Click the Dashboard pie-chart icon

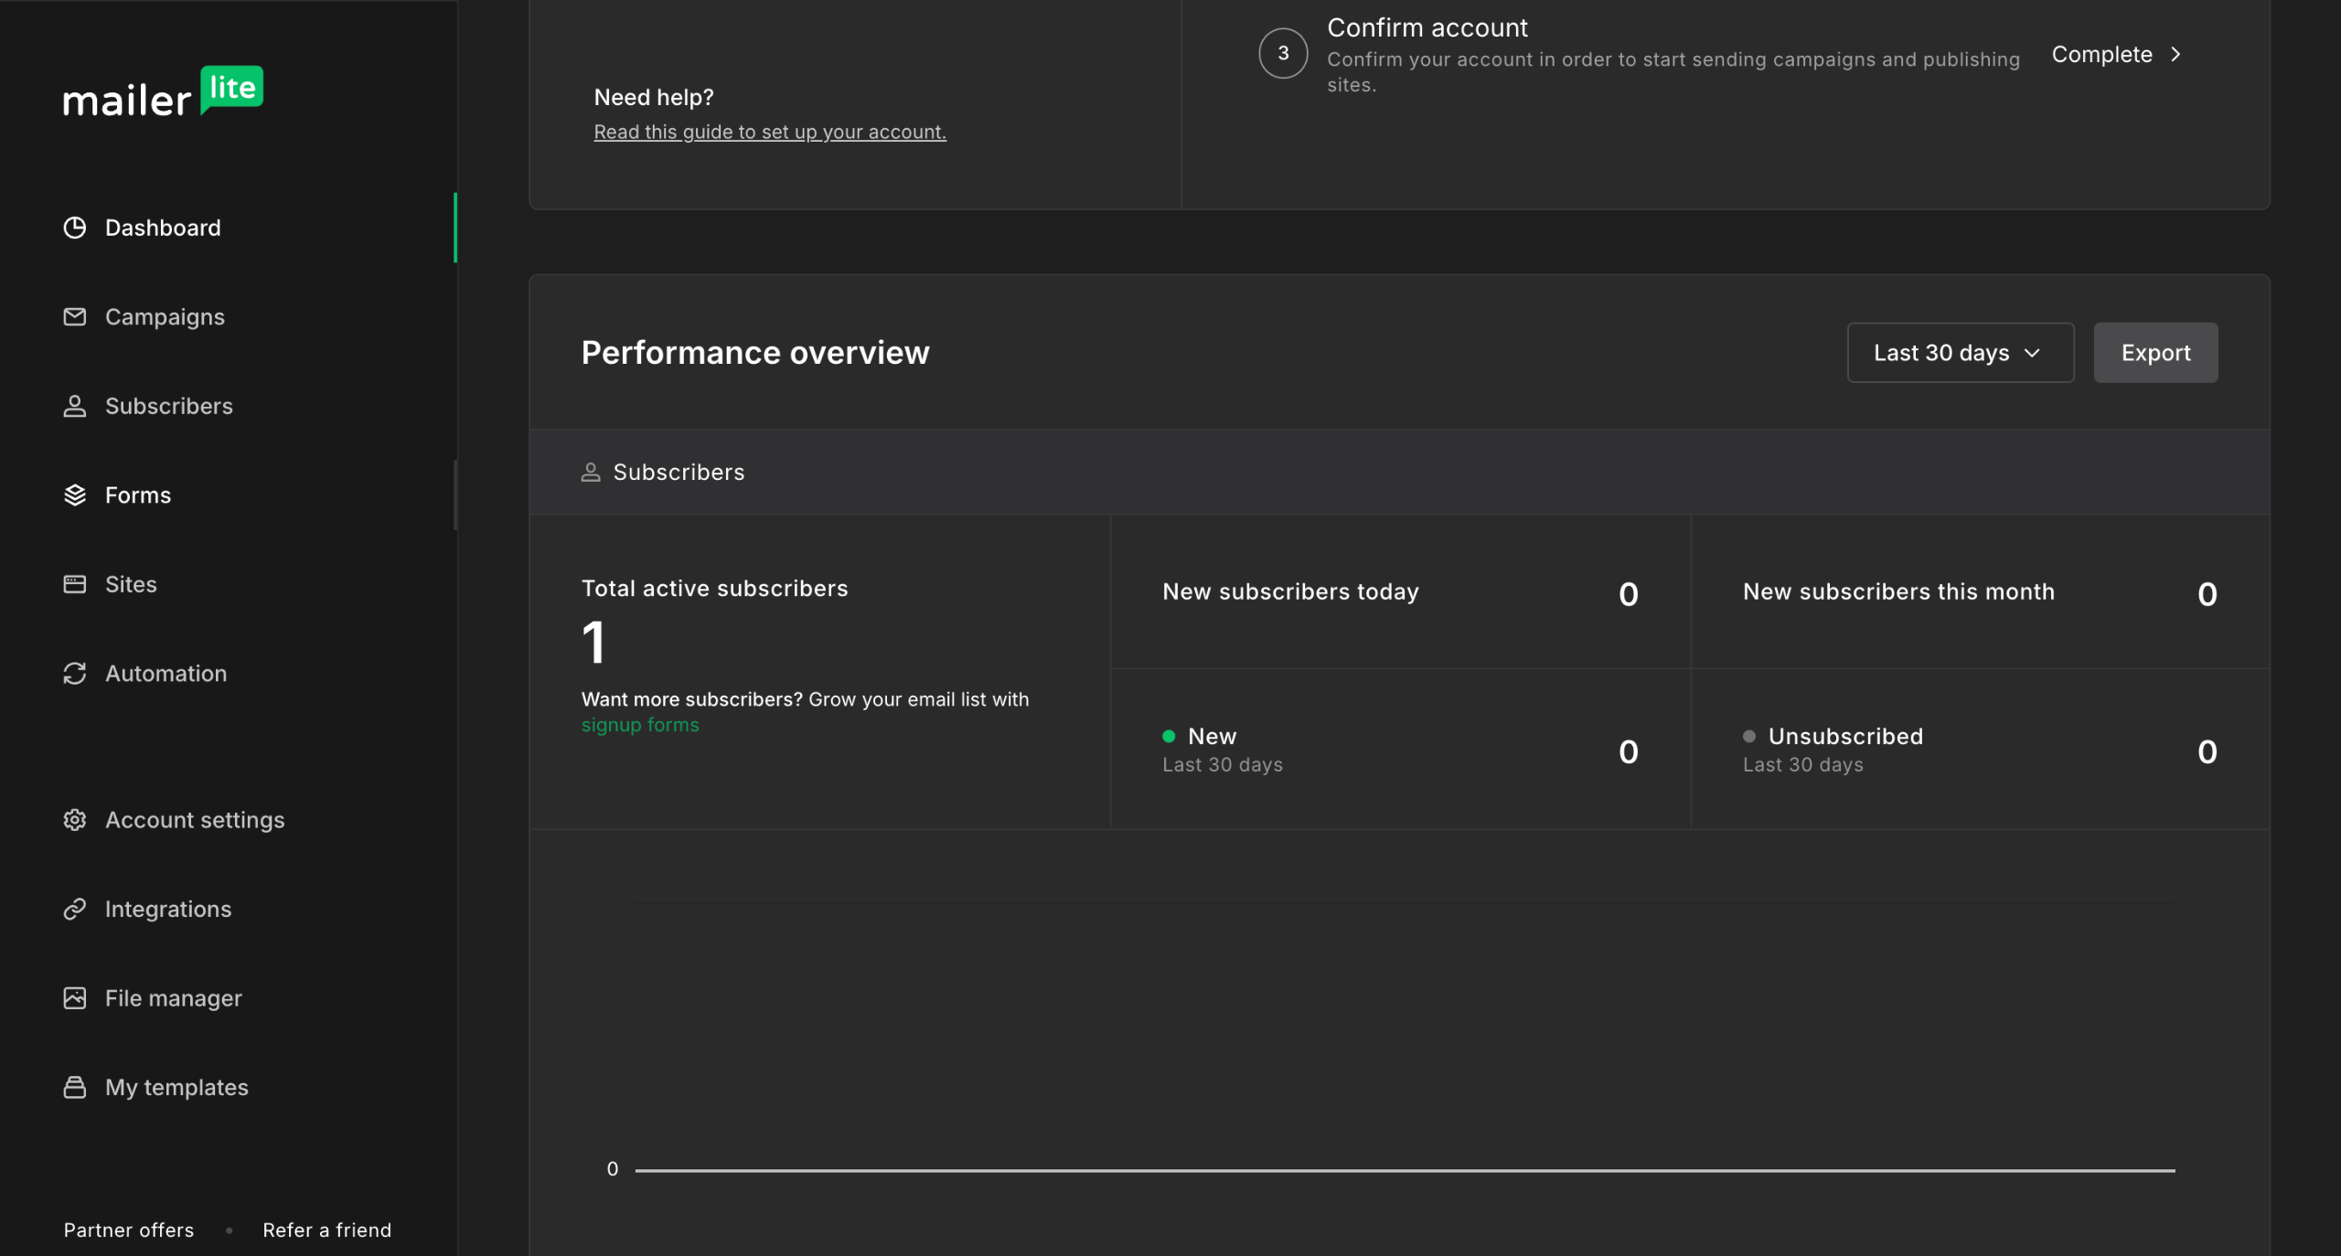(x=75, y=228)
